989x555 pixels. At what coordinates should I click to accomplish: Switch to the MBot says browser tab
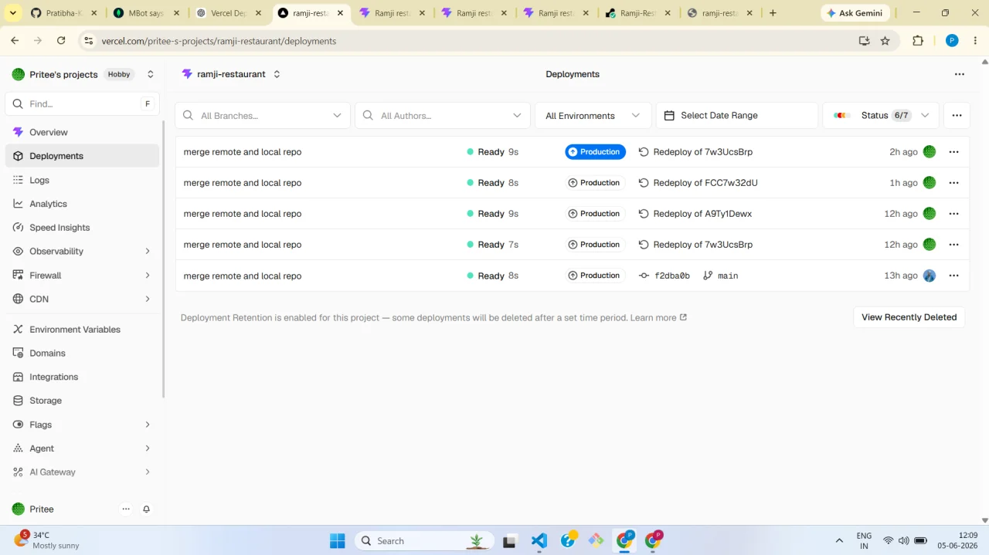click(147, 13)
